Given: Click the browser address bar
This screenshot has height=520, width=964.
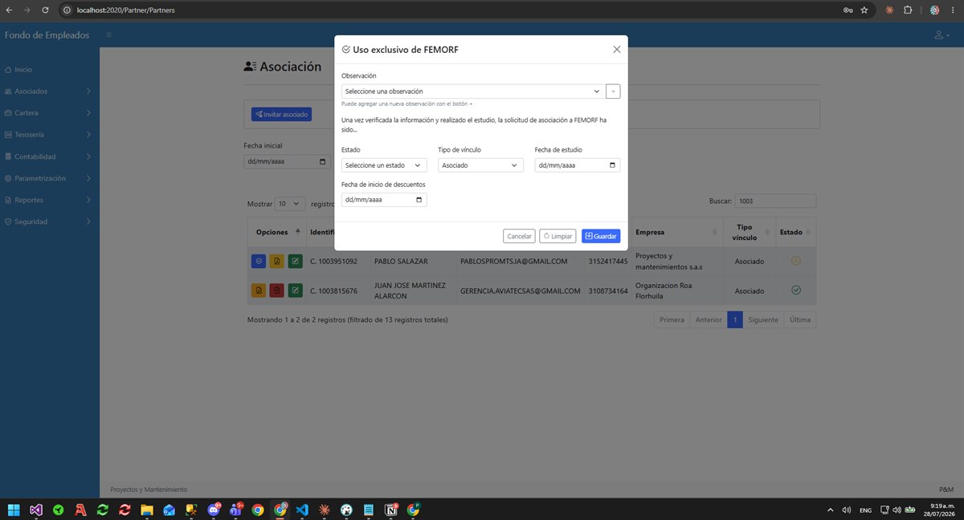Looking at the screenshot, I should [x=450, y=10].
